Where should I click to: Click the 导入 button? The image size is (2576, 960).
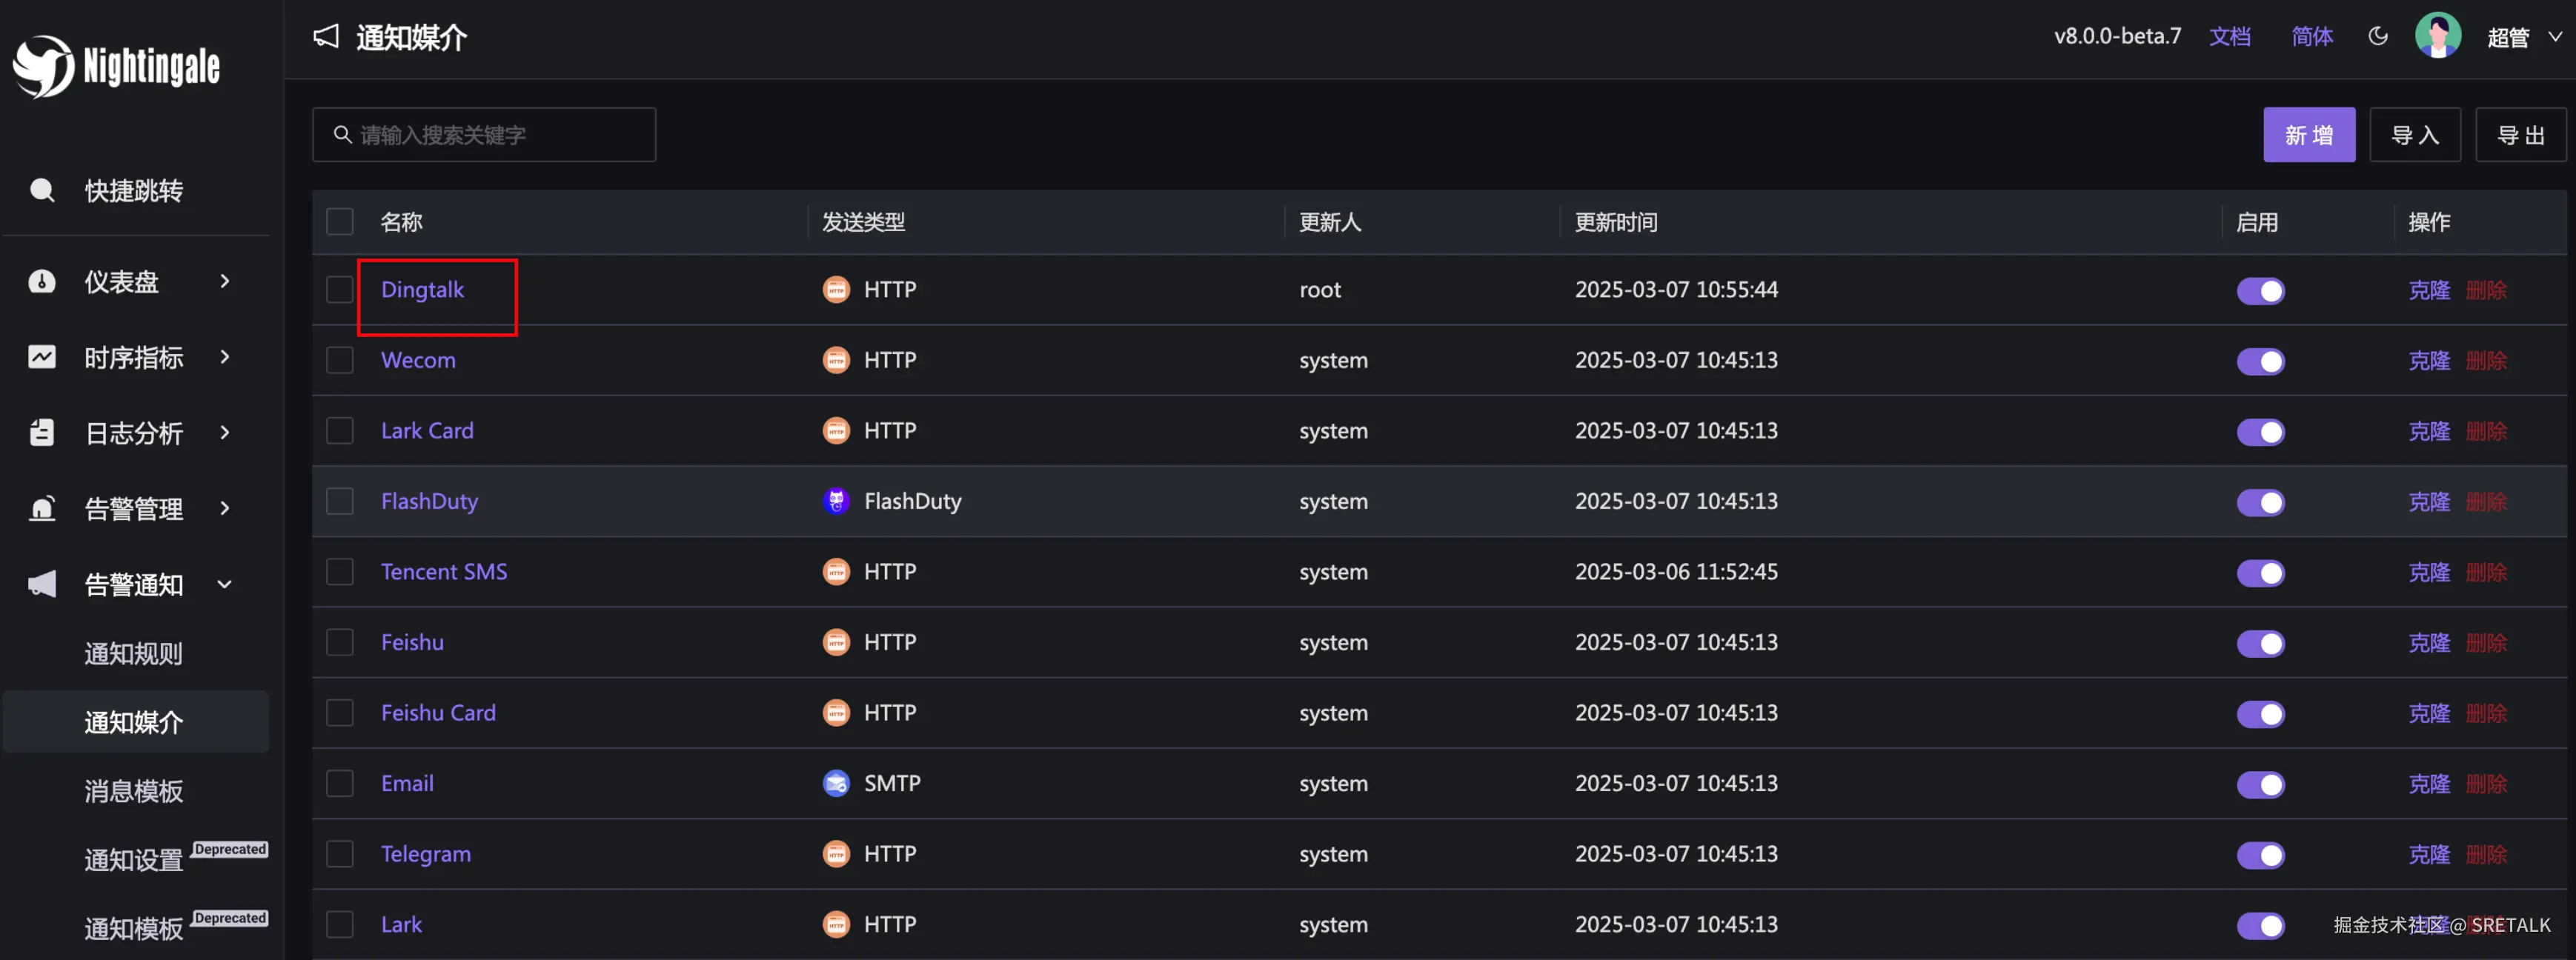click(x=2415, y=134)
